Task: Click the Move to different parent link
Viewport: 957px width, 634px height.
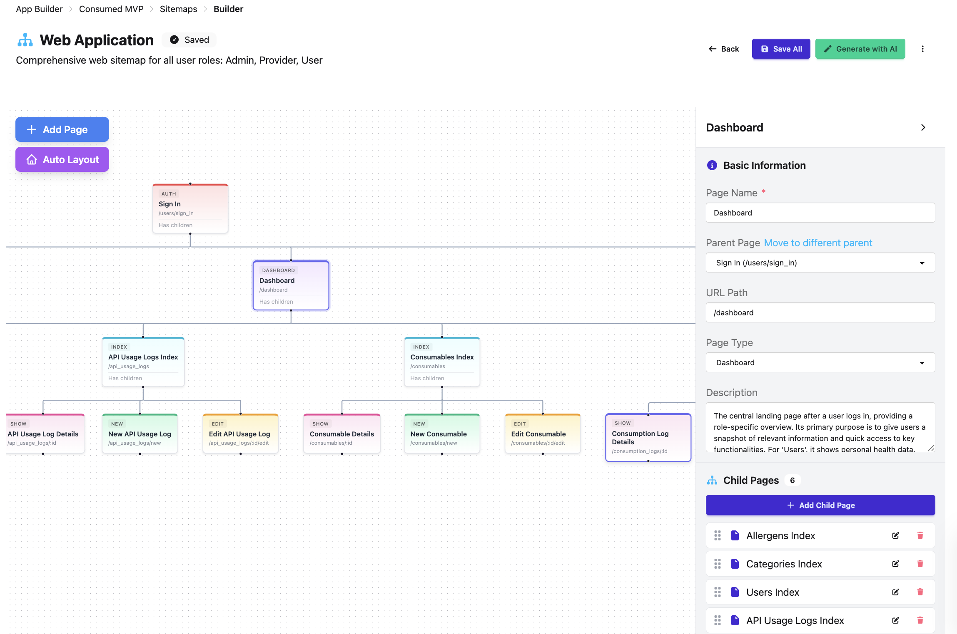Action: pos(817,243)
